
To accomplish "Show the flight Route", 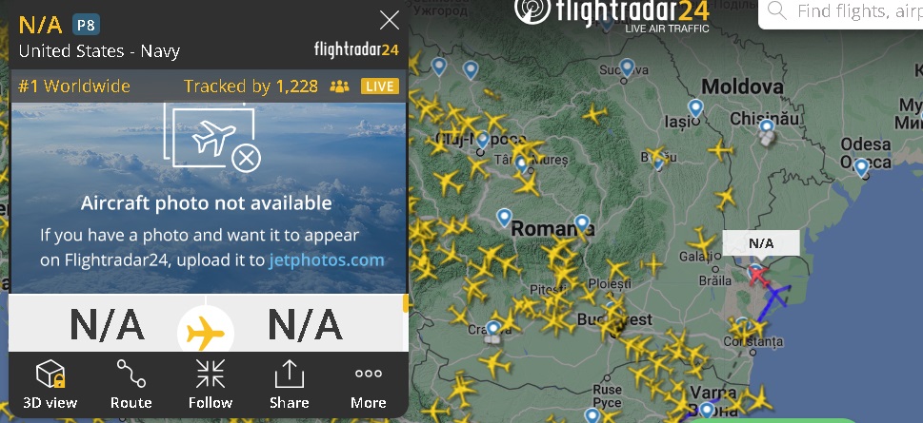I will pos(130,384).
